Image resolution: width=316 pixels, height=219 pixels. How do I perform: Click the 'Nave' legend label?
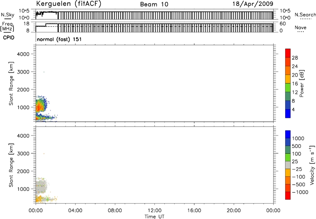pyautogui.click(x=300, y=28)
